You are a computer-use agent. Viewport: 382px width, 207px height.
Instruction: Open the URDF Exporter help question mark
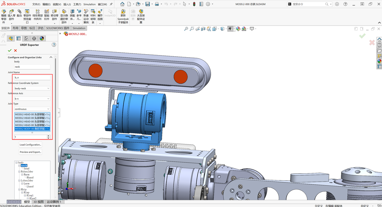pyautogui.click(x=54, y=45)
